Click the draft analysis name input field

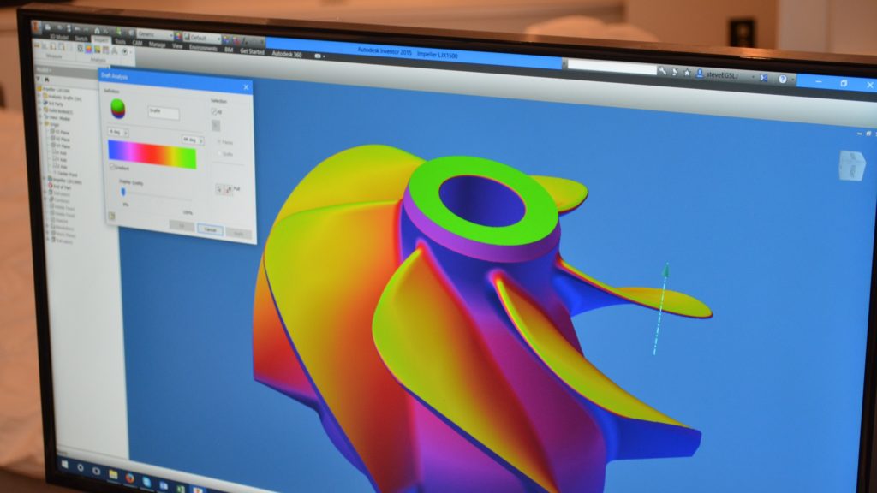coord(164,113)
